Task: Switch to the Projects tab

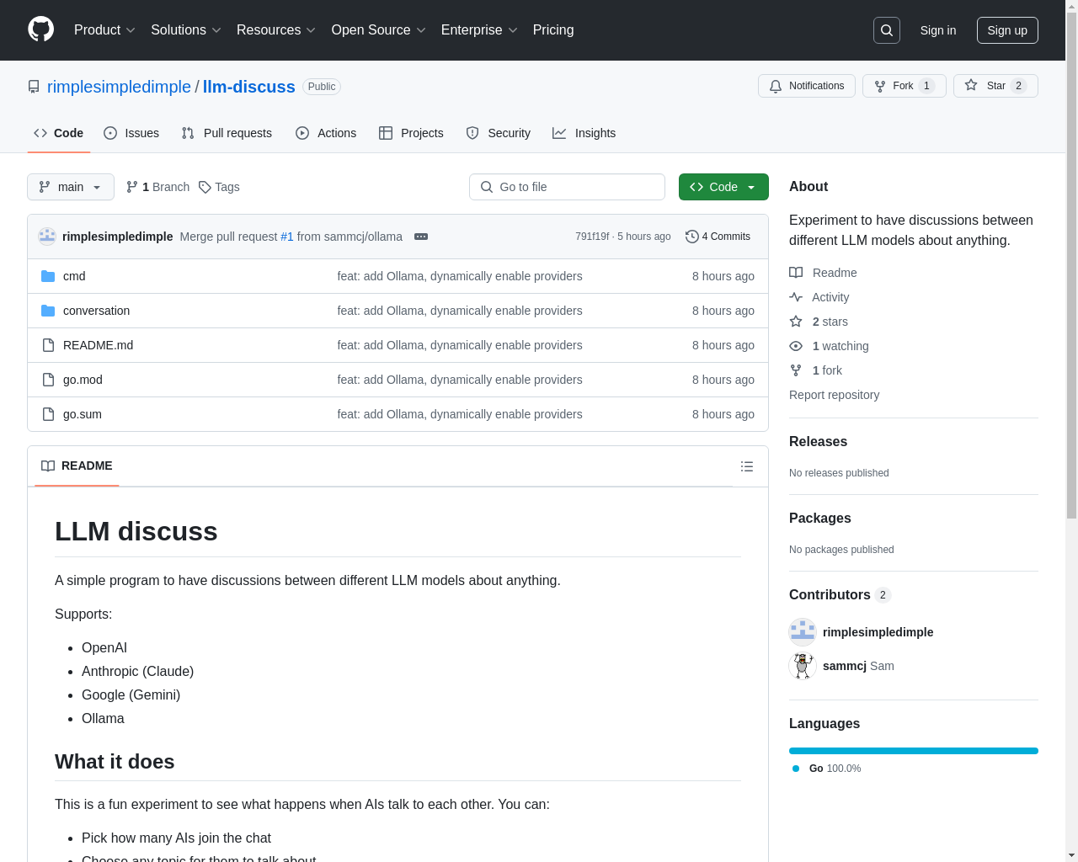Action: pyautogui.click(x=411, y=133)
